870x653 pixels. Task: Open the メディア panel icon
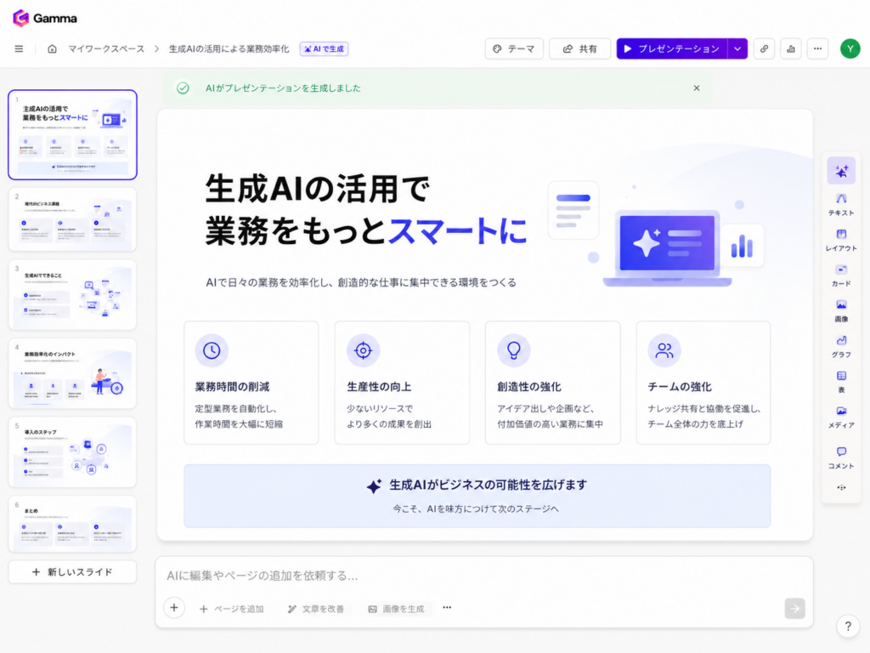[841, 417]
